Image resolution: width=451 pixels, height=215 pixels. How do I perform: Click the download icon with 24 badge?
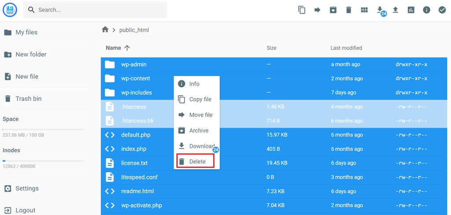[380, 10]
